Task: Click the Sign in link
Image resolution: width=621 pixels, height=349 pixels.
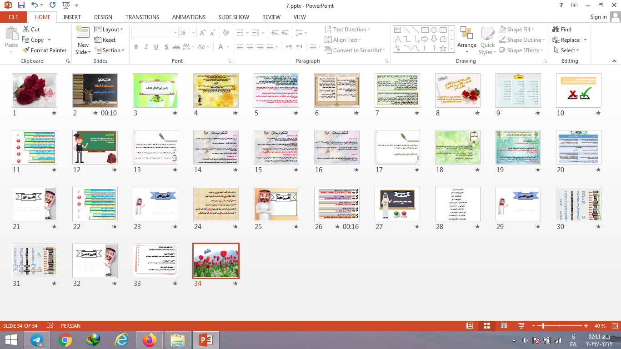Action: pyautogui.click(x=598, y=17)
